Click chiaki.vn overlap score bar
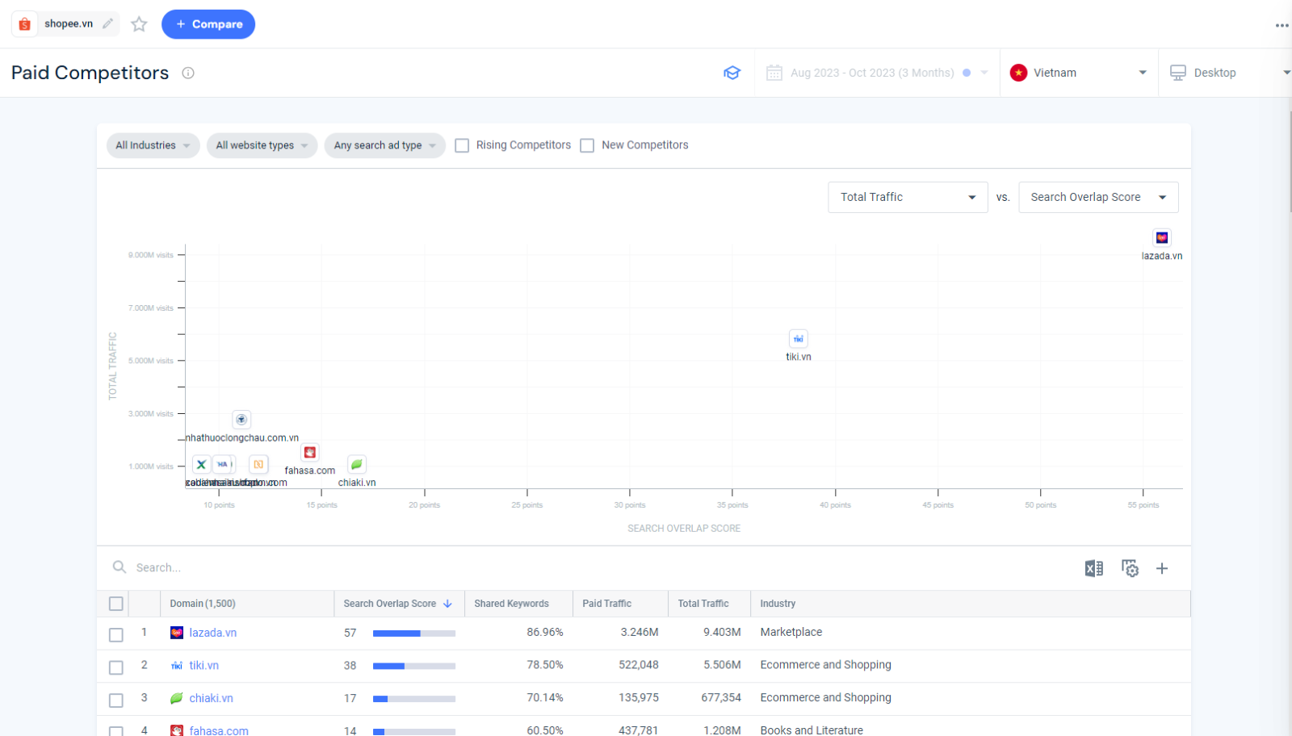 click(x=413, y=699)
